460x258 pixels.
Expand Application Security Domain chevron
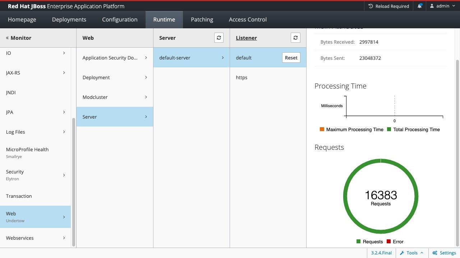(146, 58)
